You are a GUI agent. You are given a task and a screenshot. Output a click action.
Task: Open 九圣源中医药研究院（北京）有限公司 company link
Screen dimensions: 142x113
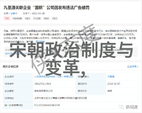pos(54,77)
